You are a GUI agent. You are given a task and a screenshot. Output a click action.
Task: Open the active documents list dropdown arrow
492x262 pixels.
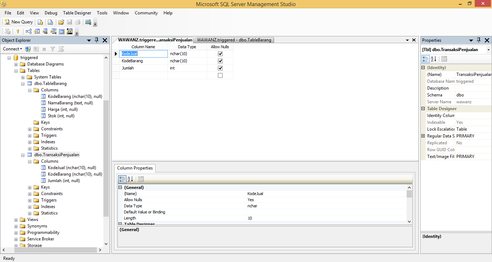pos(407,40)
